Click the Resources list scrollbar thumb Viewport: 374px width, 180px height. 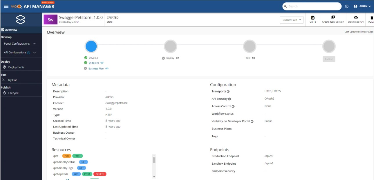click(x=154, y=160)
